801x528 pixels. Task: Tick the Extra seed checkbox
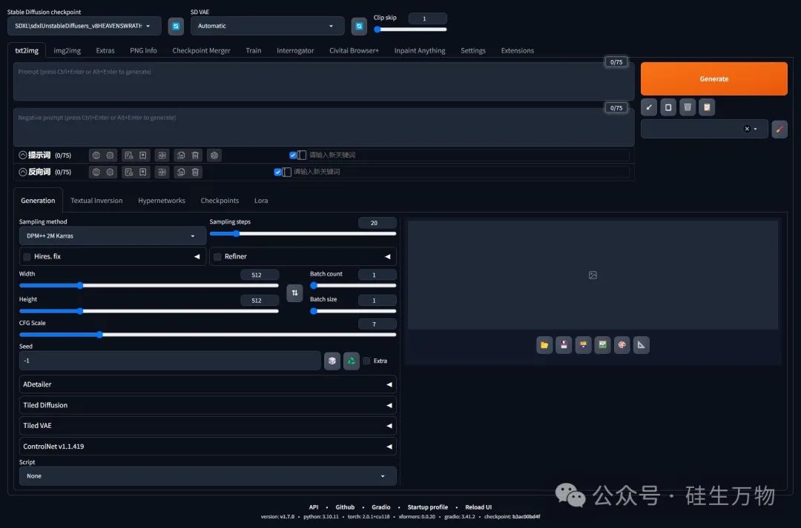(x=366, y=361)
